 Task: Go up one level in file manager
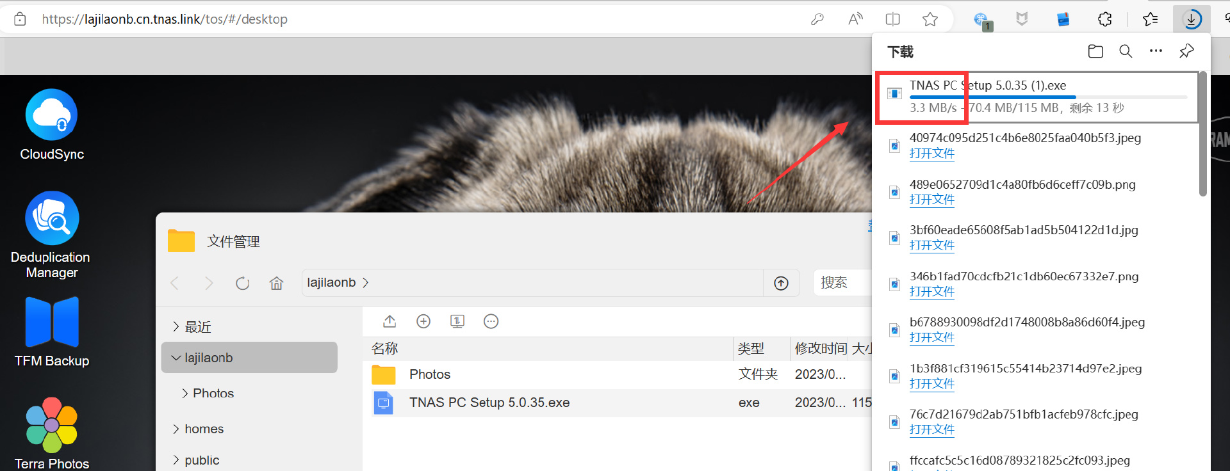point(781,283)
